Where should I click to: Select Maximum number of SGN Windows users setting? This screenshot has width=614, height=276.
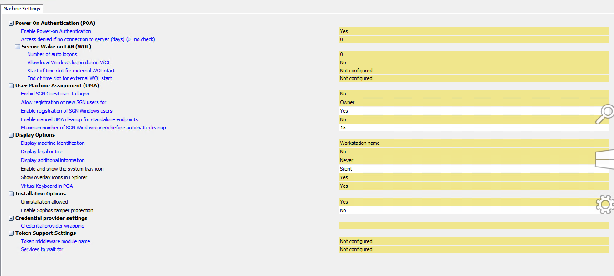pyautogui.click(x=93, y=128)
